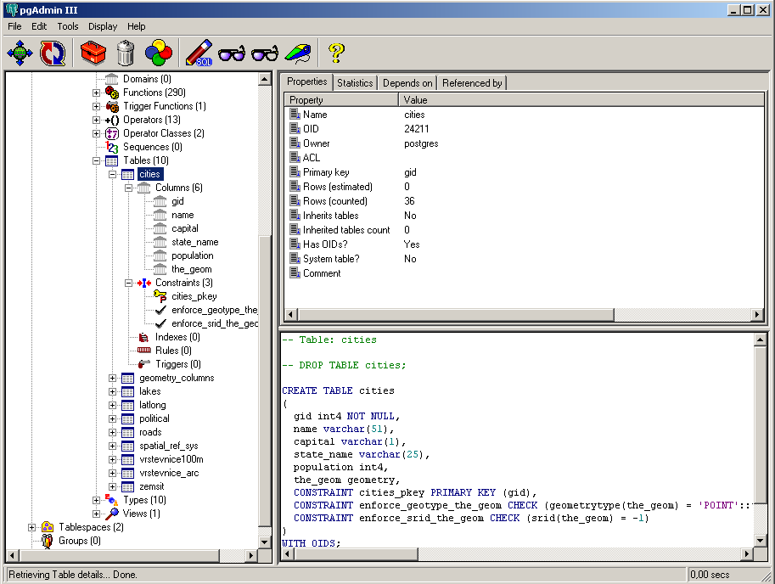Click the Rules (0) node icon
Viewport: 775px width, 584px height.
click(x=143, y=351)
